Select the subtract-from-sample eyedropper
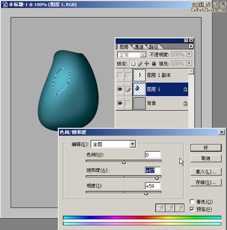 click(179, 208)
